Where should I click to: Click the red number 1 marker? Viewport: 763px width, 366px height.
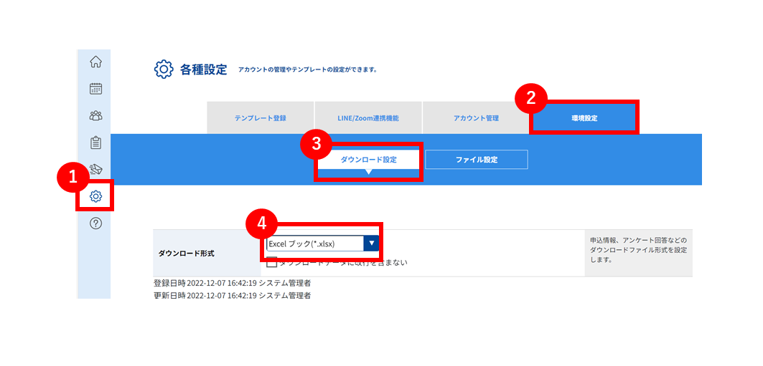click(x=72, y=178)
